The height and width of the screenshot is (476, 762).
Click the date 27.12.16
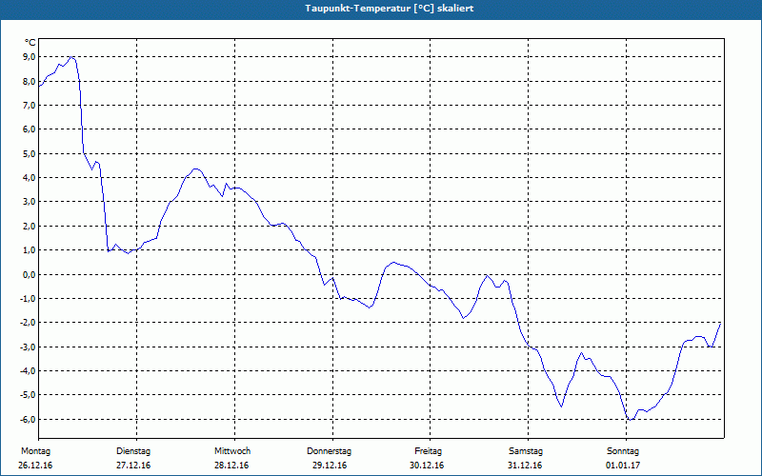[133, 466]
